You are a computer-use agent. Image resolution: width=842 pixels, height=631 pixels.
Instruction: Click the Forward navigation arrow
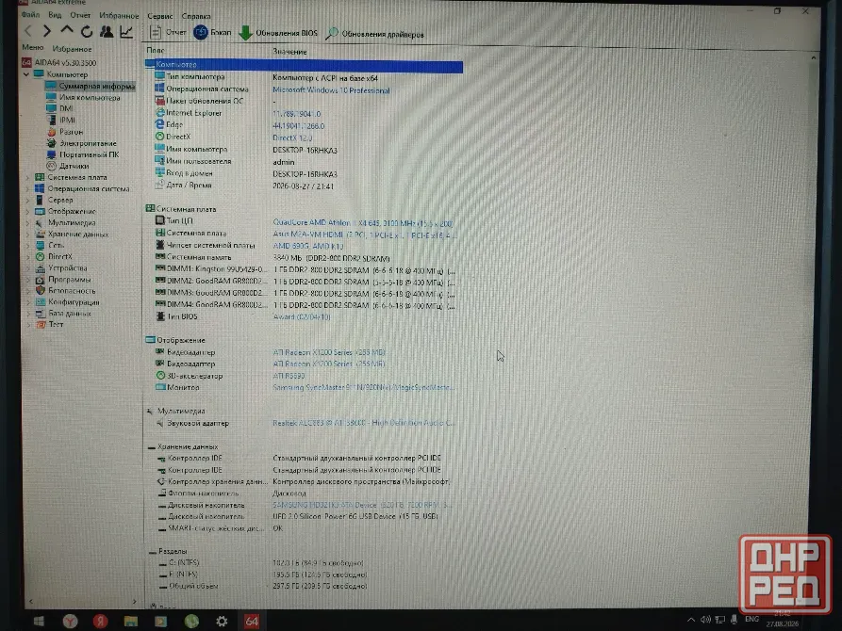pyautogui.click(x=47, y=31)
